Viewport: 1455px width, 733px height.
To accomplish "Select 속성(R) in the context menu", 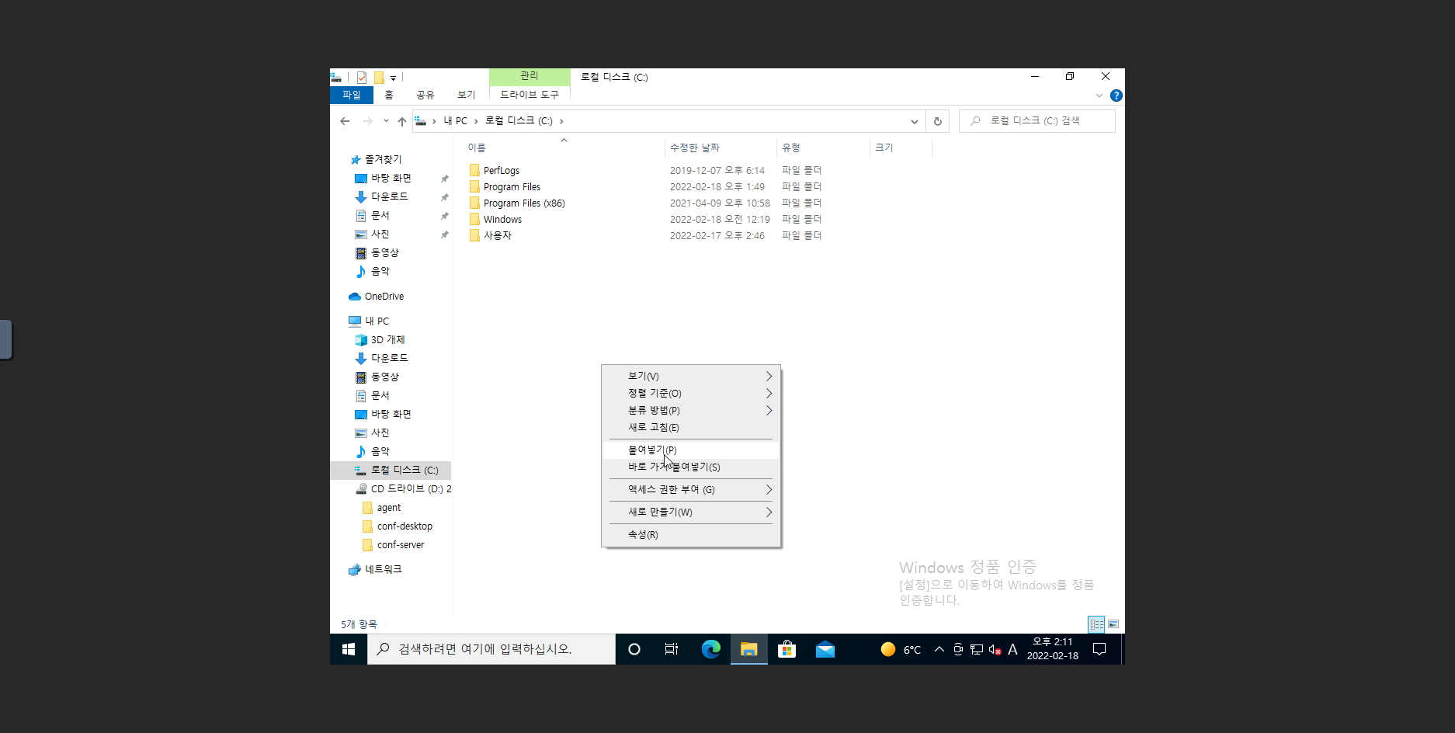I will tap(643, 534).
